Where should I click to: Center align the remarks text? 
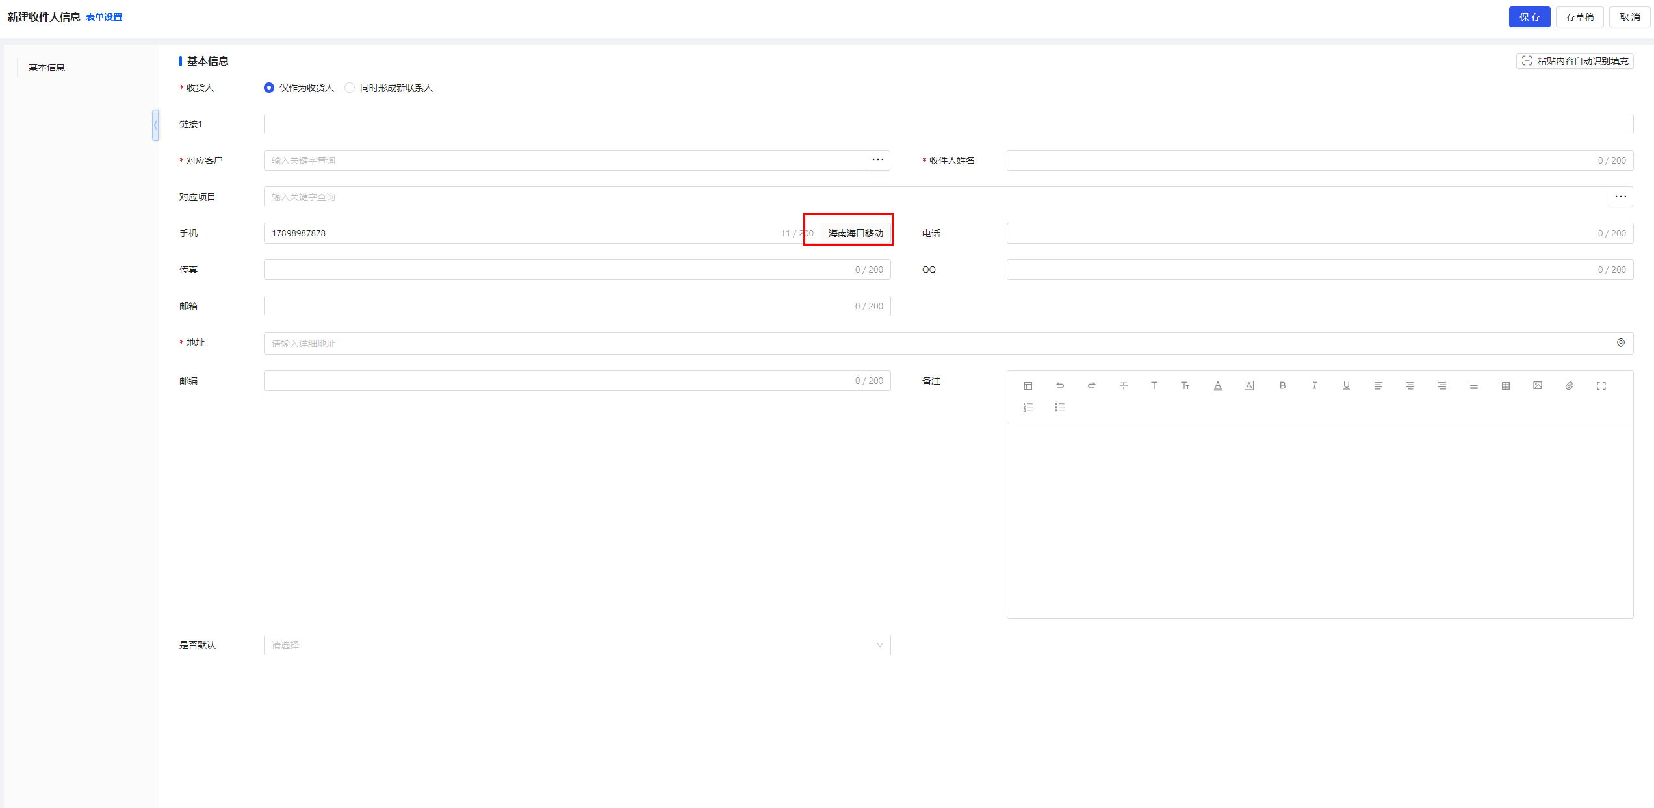point(1410,386)
